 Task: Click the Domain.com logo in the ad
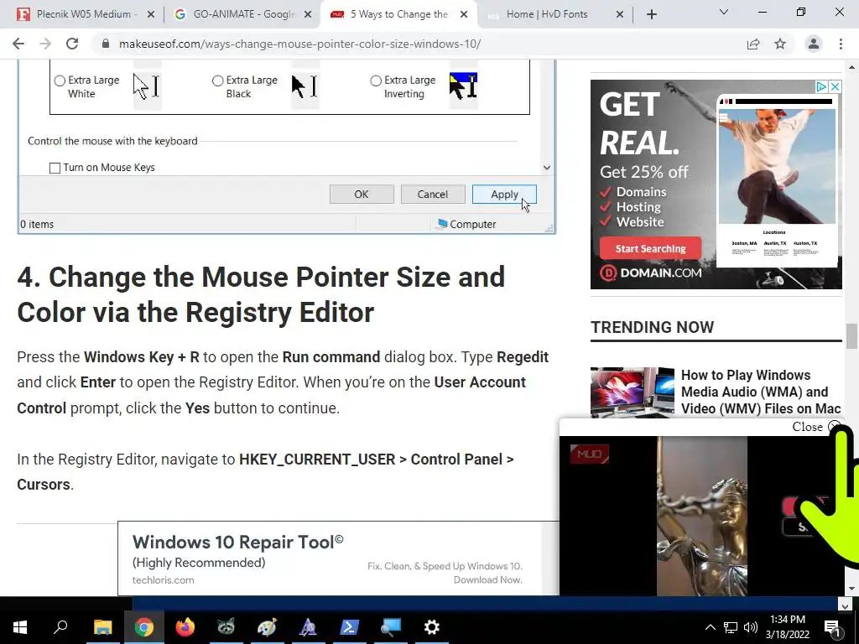pyautogui.click(x=650, y=273)
